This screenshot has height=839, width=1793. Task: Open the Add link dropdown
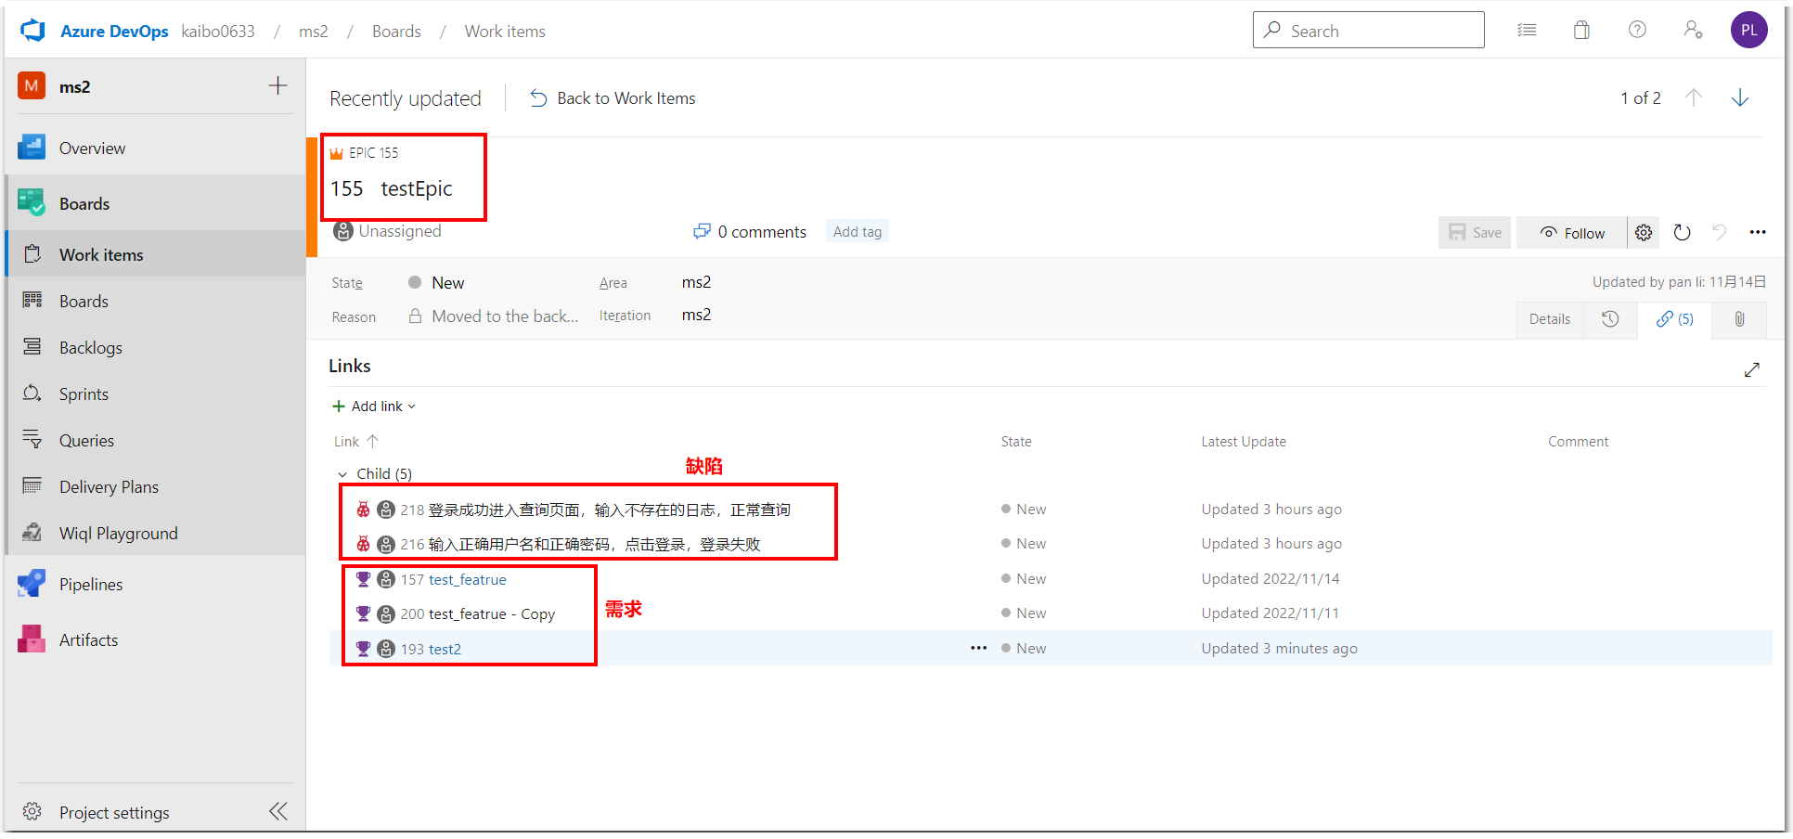click(374, 406)
